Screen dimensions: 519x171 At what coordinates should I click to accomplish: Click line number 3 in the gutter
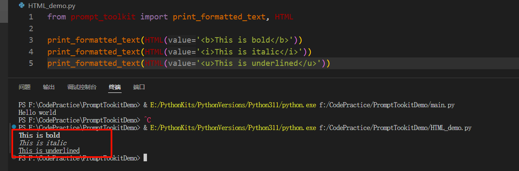click(x=31, y=40)
